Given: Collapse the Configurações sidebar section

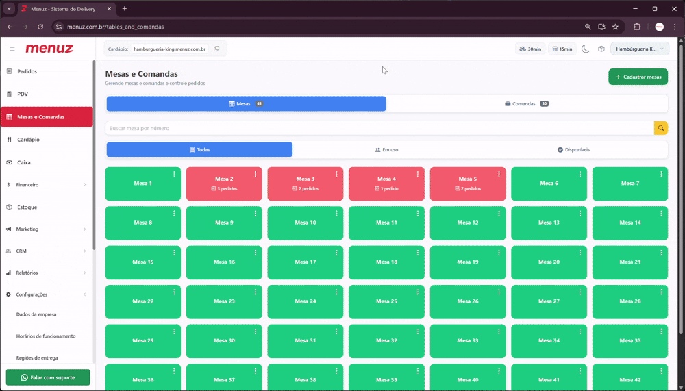Looking at the screenshot, I should [47, 294].
